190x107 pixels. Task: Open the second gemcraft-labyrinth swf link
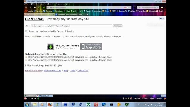[x=69, y=60]
